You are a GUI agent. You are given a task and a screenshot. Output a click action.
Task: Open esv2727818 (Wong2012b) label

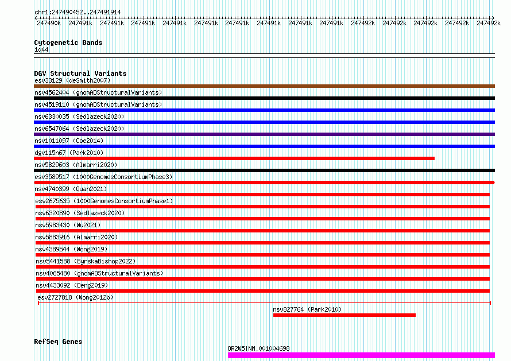[75, 297]
